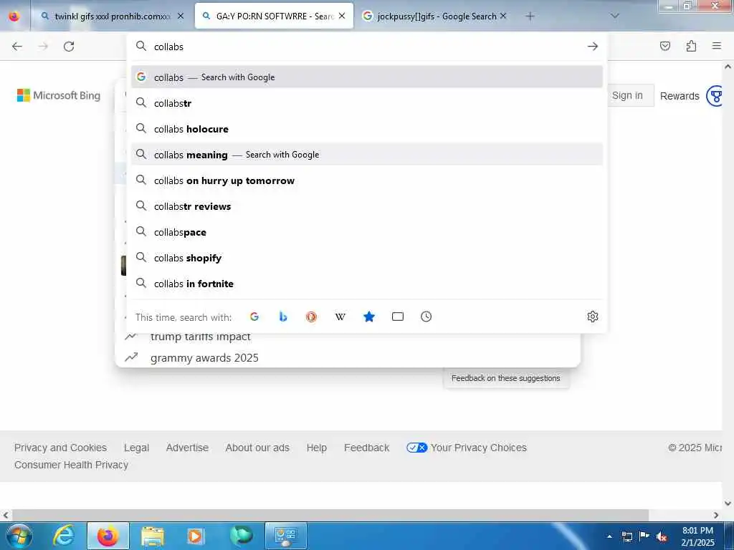Choose the "collabs holocure" suggestion

click(x=367, y=129)
